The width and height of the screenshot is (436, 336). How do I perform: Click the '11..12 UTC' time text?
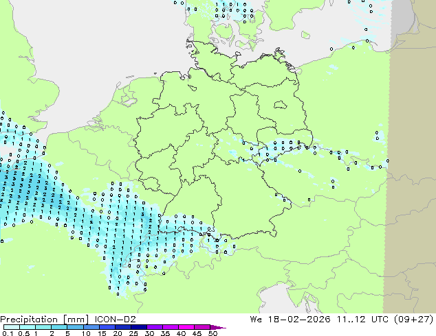[x=363, y=320]
